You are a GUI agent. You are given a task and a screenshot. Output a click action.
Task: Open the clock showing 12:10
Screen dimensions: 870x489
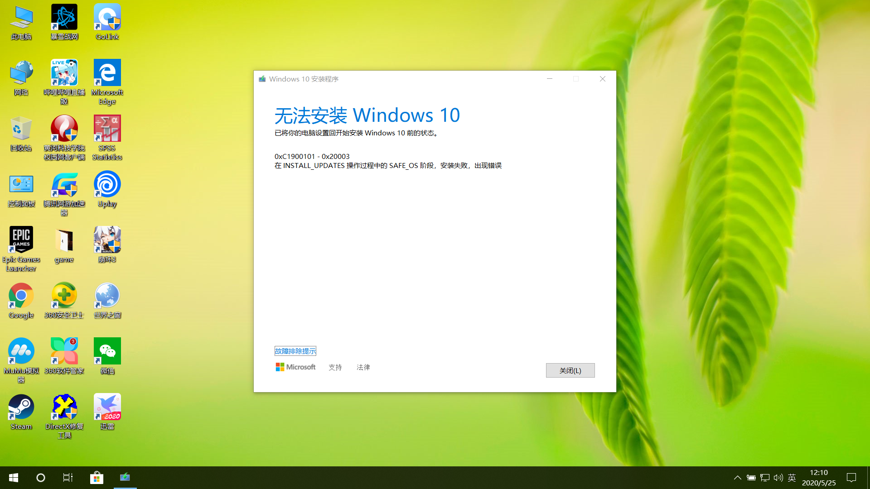(819, 478)
